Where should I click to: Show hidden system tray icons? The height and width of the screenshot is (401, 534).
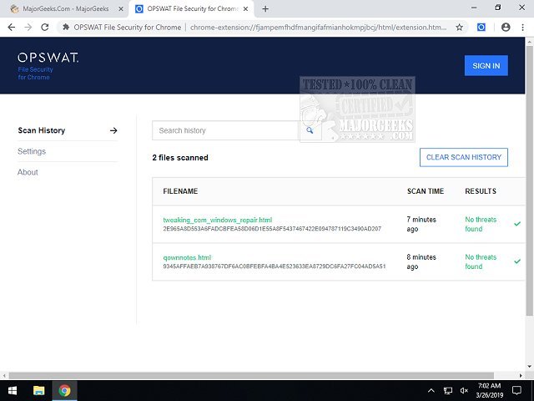tap(431, 391)
